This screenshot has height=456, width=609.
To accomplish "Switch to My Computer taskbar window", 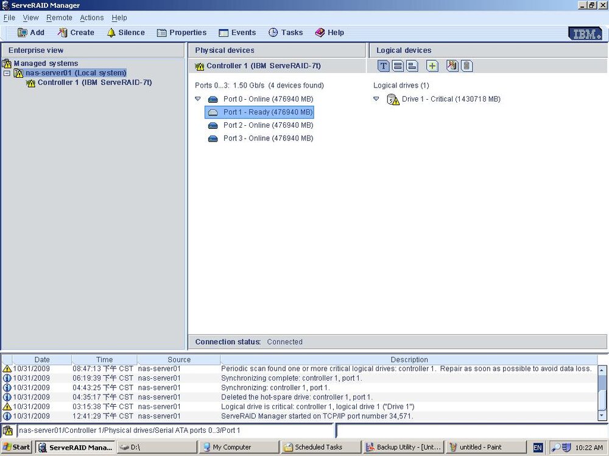I will pos(239,447).
